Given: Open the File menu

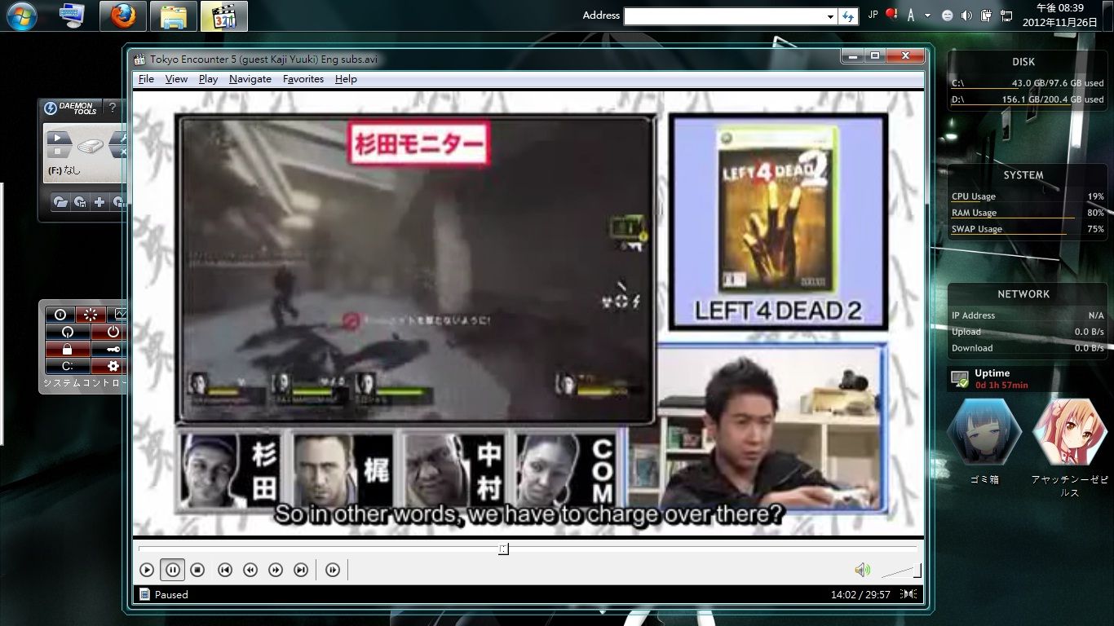Looking at the screenshot, I should click(x=146, y=79).
